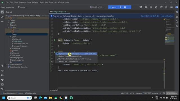Open Project view mode dropdown
Image resolution: width=180 pixels, height=101 pixels.
click(x=10, y=12)
